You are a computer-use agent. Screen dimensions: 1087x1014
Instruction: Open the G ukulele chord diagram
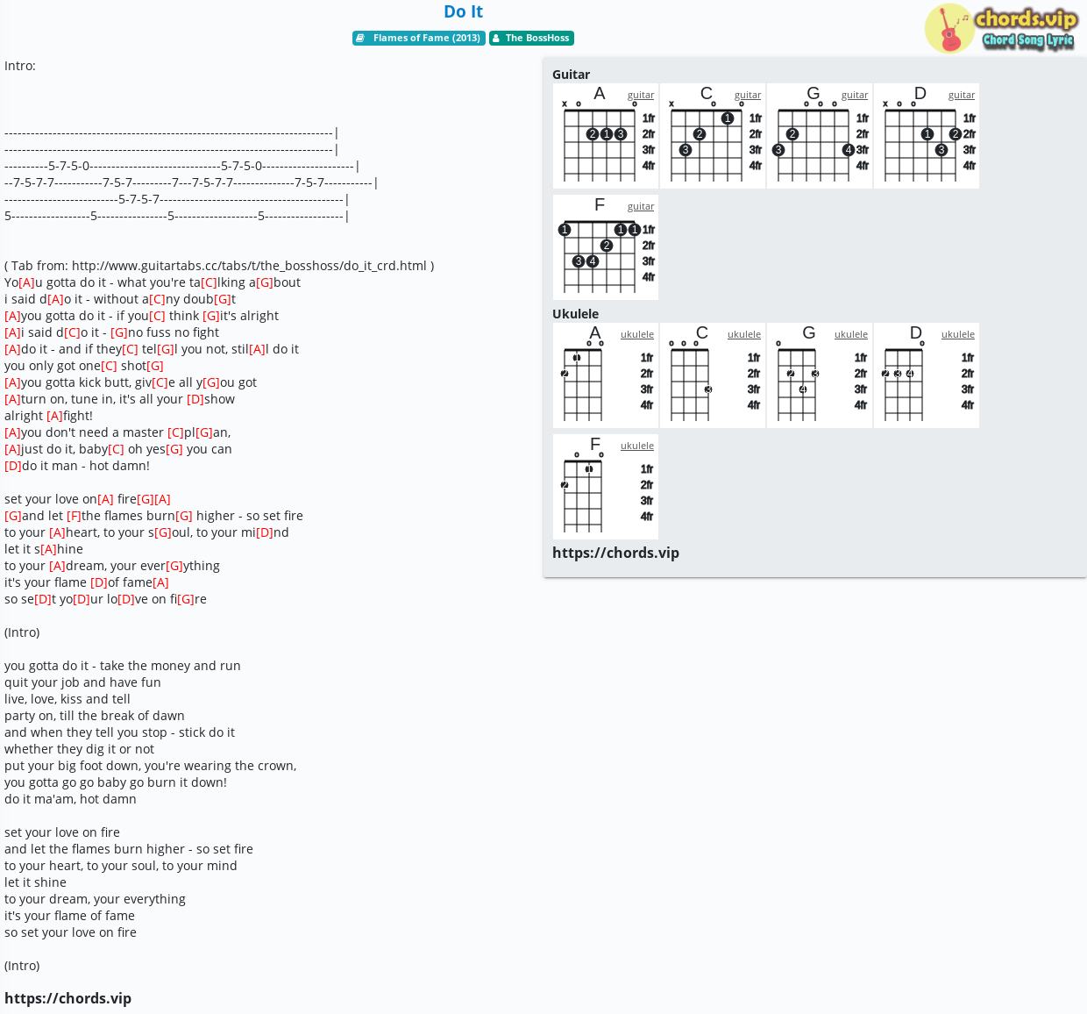click(x=820, y=375)
